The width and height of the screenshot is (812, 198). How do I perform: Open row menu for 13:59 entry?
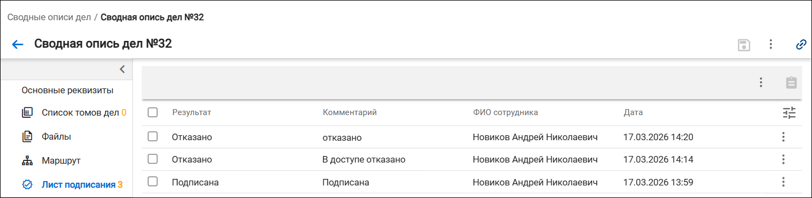point(783,182)
